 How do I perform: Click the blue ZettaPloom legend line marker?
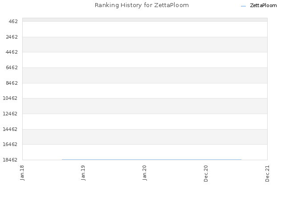(x=243, y=6)
